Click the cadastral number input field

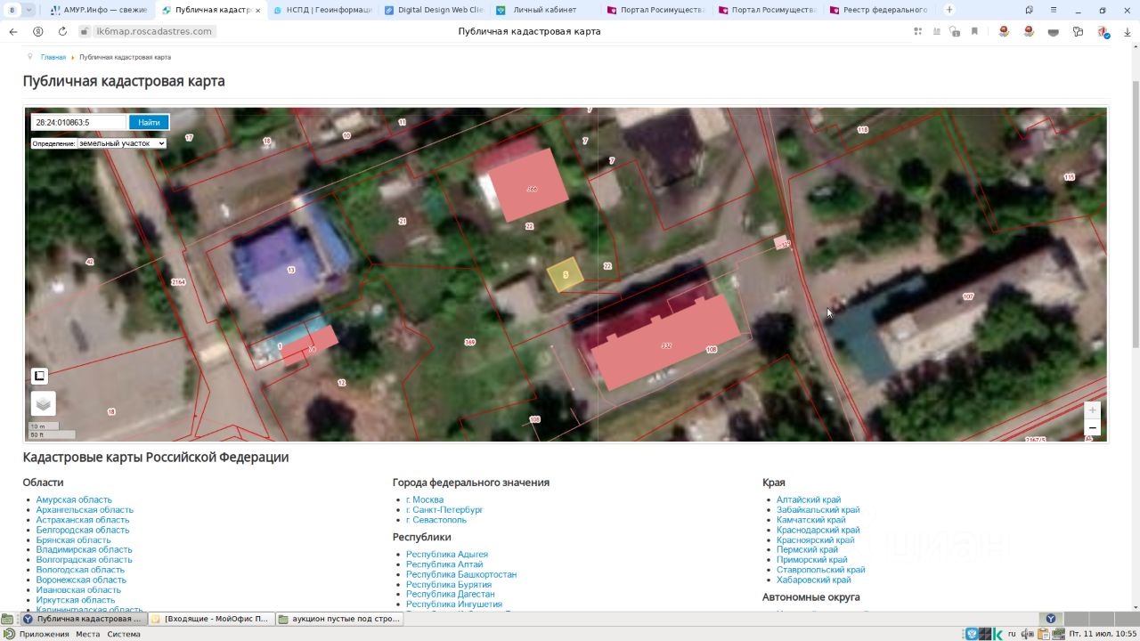pyautogui.click(x=78, y=122)
